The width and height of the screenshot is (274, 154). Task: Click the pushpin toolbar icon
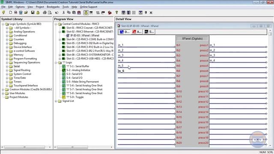[x=146, y=12]
